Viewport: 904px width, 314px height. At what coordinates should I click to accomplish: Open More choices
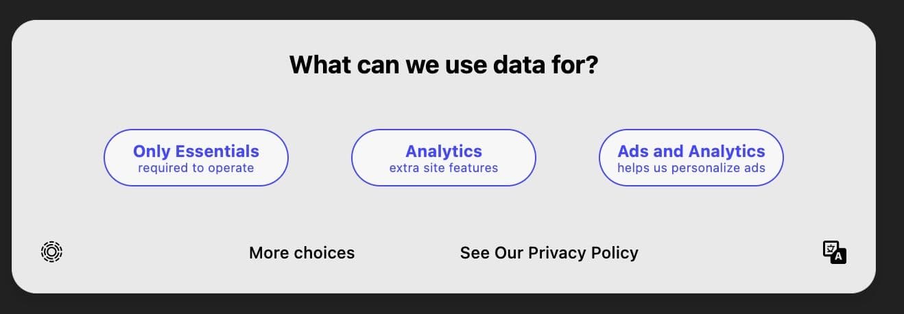coord(302,253)
